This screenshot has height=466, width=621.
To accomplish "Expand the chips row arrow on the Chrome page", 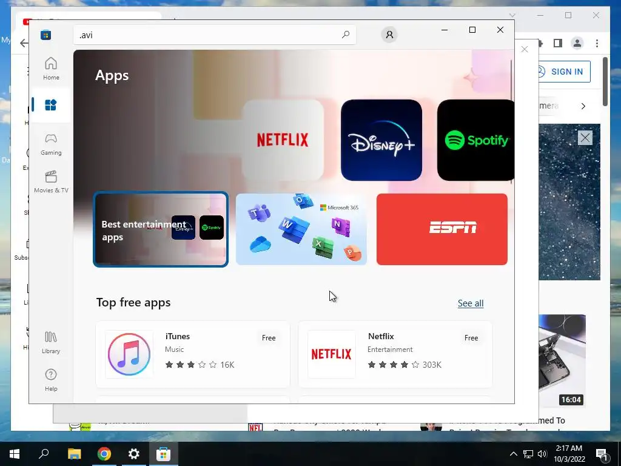I will click(583, 106).
